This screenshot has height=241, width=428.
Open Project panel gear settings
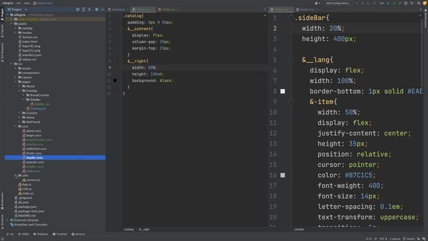(96, 9)
